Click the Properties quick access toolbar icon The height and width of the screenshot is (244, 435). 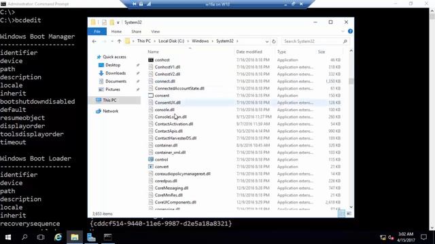coord(104,22)
